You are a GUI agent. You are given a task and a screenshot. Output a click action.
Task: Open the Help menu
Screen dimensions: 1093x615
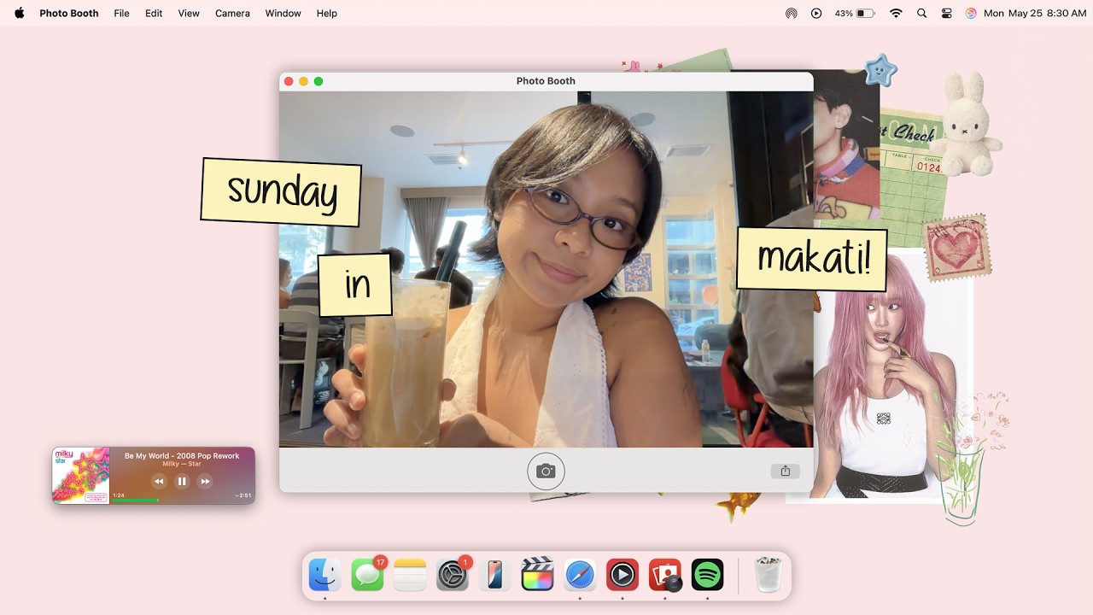[327, 14]
